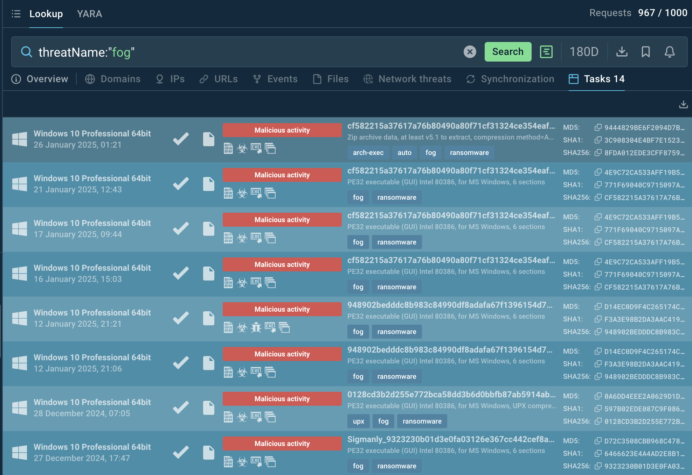Click the arch-exec tag
This screenshot has width=692, height=475.
[x=368, y=153]
